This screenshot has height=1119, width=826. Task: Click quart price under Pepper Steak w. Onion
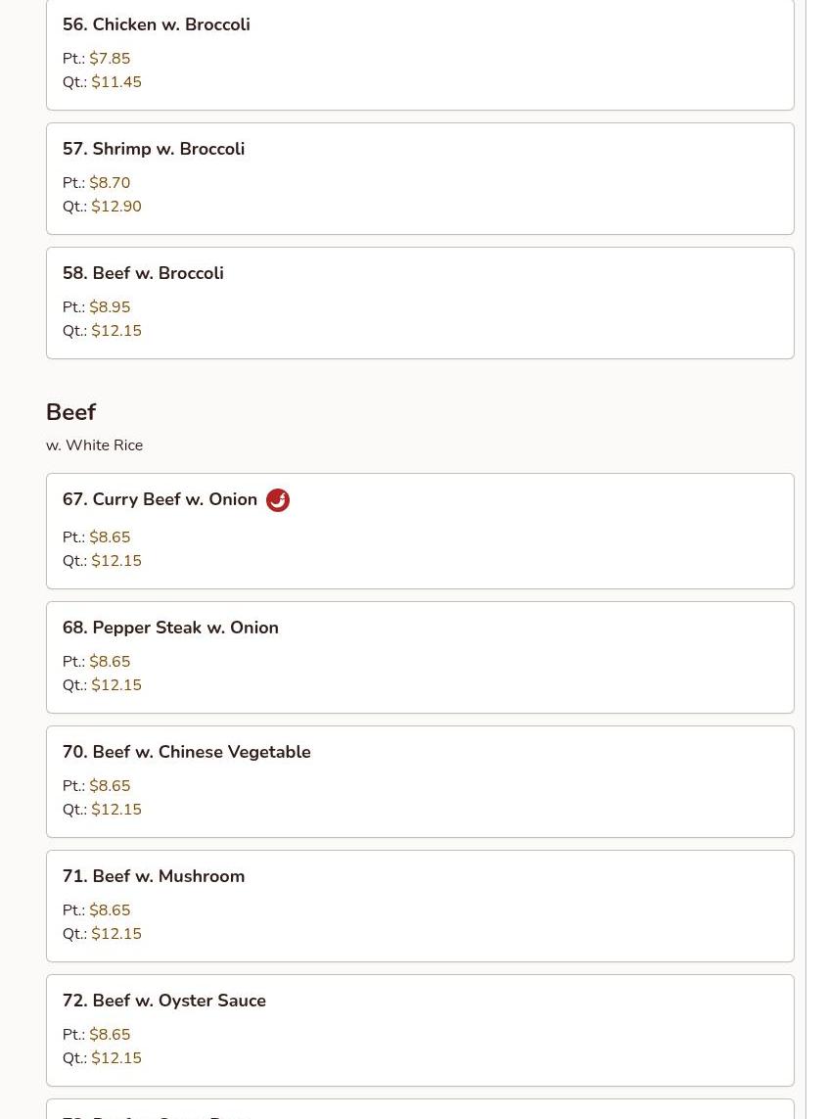coord(116,685)
